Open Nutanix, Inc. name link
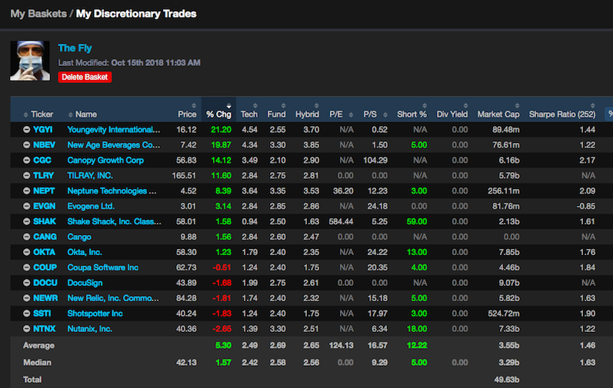Viewport: 613px width, 388px height. [x=90, y=329]
